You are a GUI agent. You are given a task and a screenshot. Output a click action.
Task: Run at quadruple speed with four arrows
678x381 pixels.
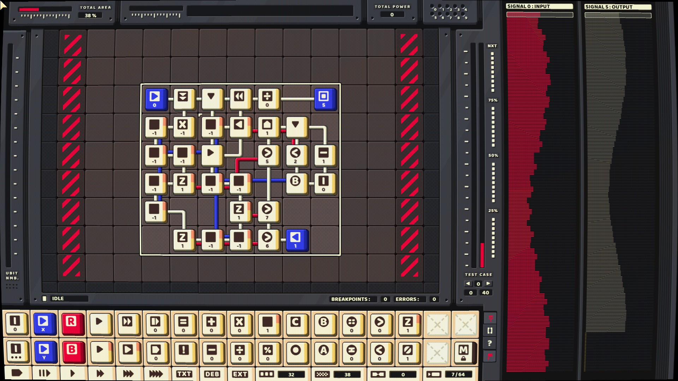(x=156, y=374)
